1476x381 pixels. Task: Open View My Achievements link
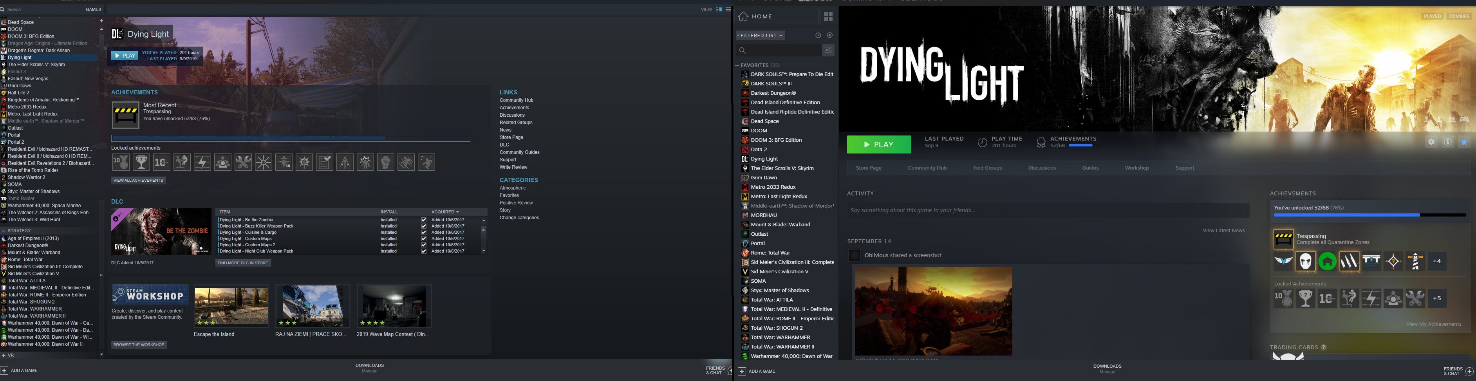(1434, 324)
